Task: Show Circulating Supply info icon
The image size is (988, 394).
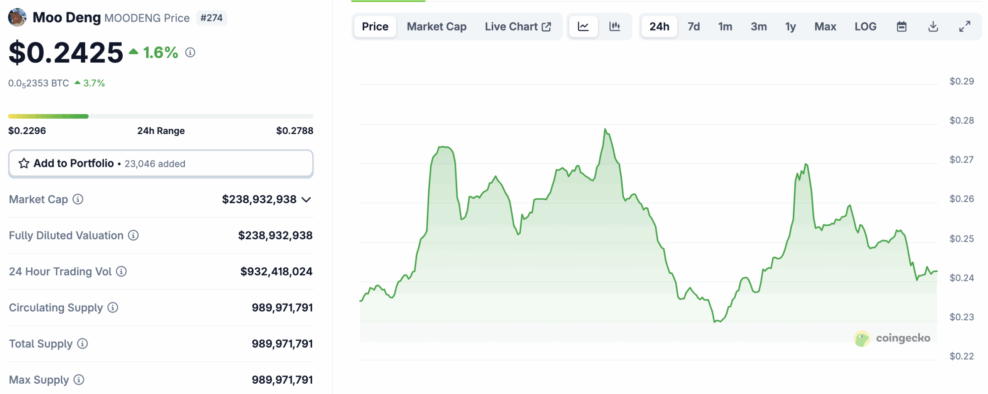Action: coord(113,307)
